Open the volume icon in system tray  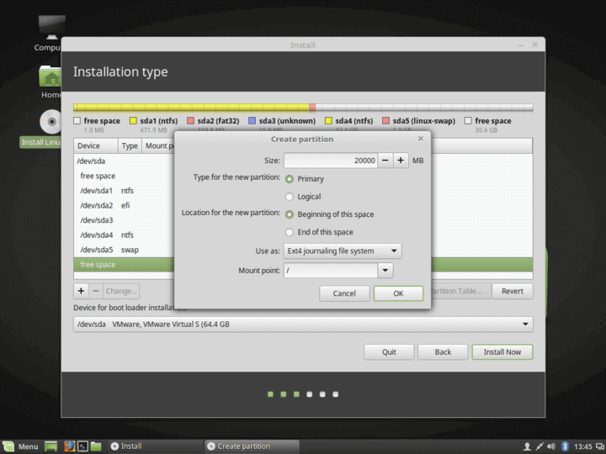551,446
